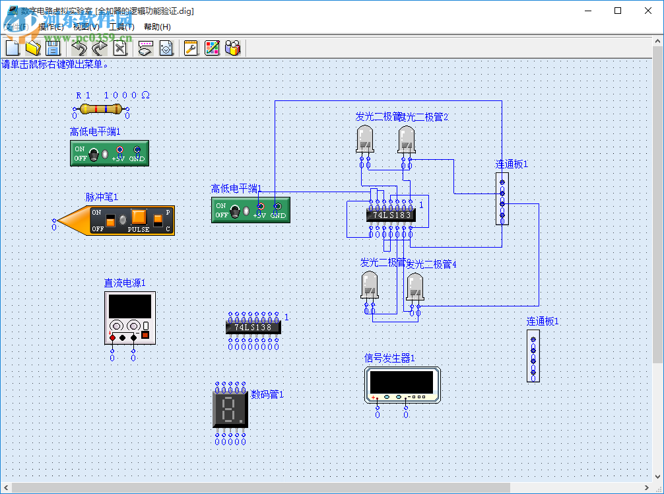Toggle the ON/OFF switch on the pulse pen

(110, 220)
